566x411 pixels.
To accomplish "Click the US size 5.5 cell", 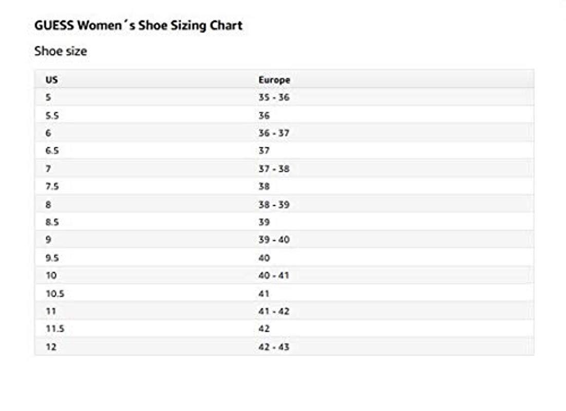I will click(x=52, y=116).
